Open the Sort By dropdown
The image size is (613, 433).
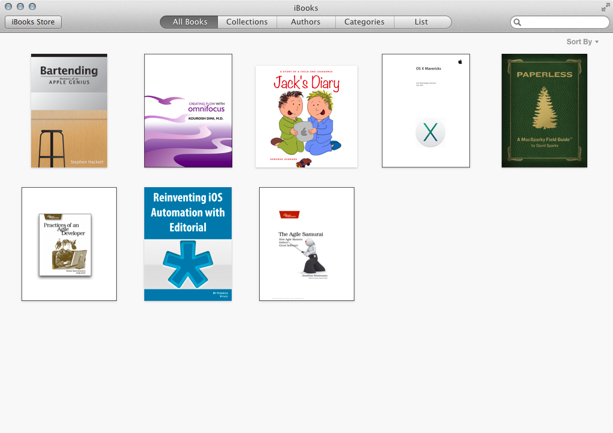pos(582,42)
